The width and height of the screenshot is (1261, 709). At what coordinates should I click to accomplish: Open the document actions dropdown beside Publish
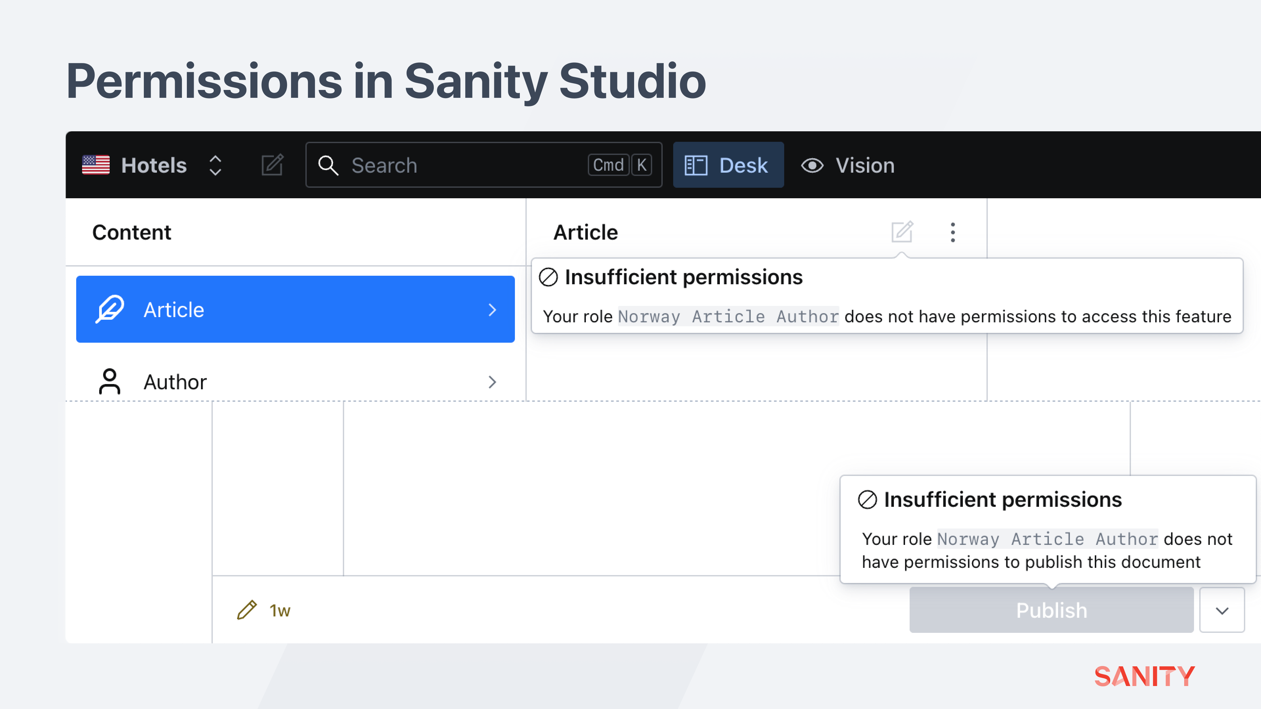point(1222,610)
